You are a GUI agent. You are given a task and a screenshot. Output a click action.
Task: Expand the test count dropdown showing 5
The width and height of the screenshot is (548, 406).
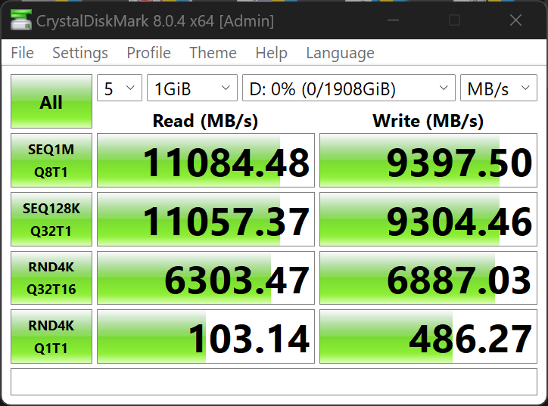[x=120, y=88]
